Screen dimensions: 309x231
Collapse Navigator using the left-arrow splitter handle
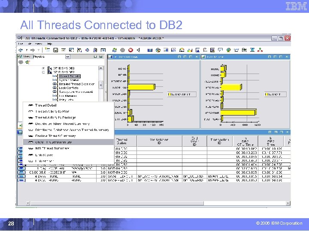click(x=106, y=92)
